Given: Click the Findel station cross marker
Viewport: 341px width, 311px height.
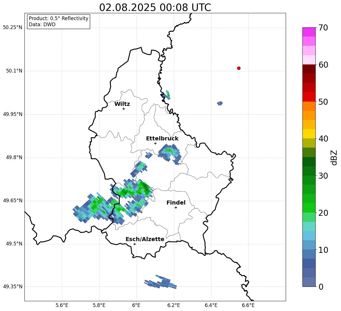Looking at the screenshot, I should pyautogui.click(x=176, y=208).
